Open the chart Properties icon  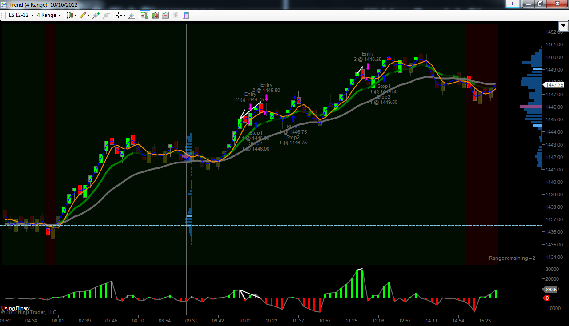click(186, 15)
